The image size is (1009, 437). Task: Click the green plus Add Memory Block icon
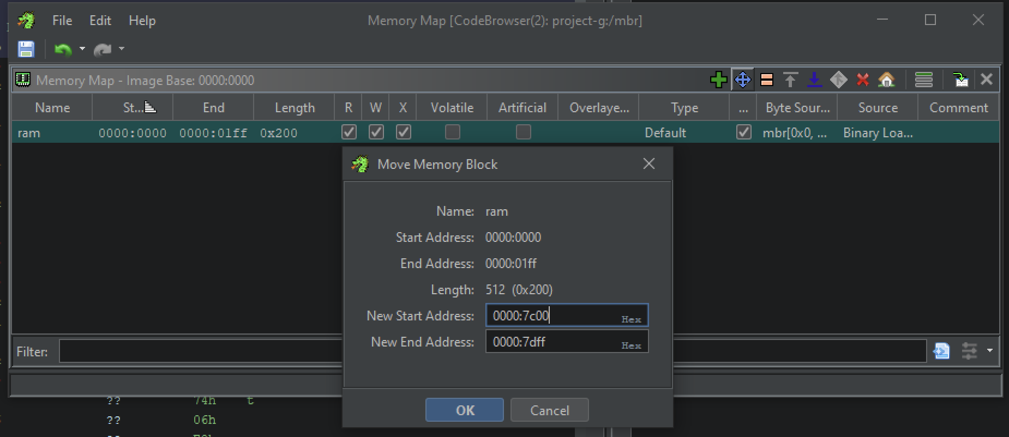719,80
